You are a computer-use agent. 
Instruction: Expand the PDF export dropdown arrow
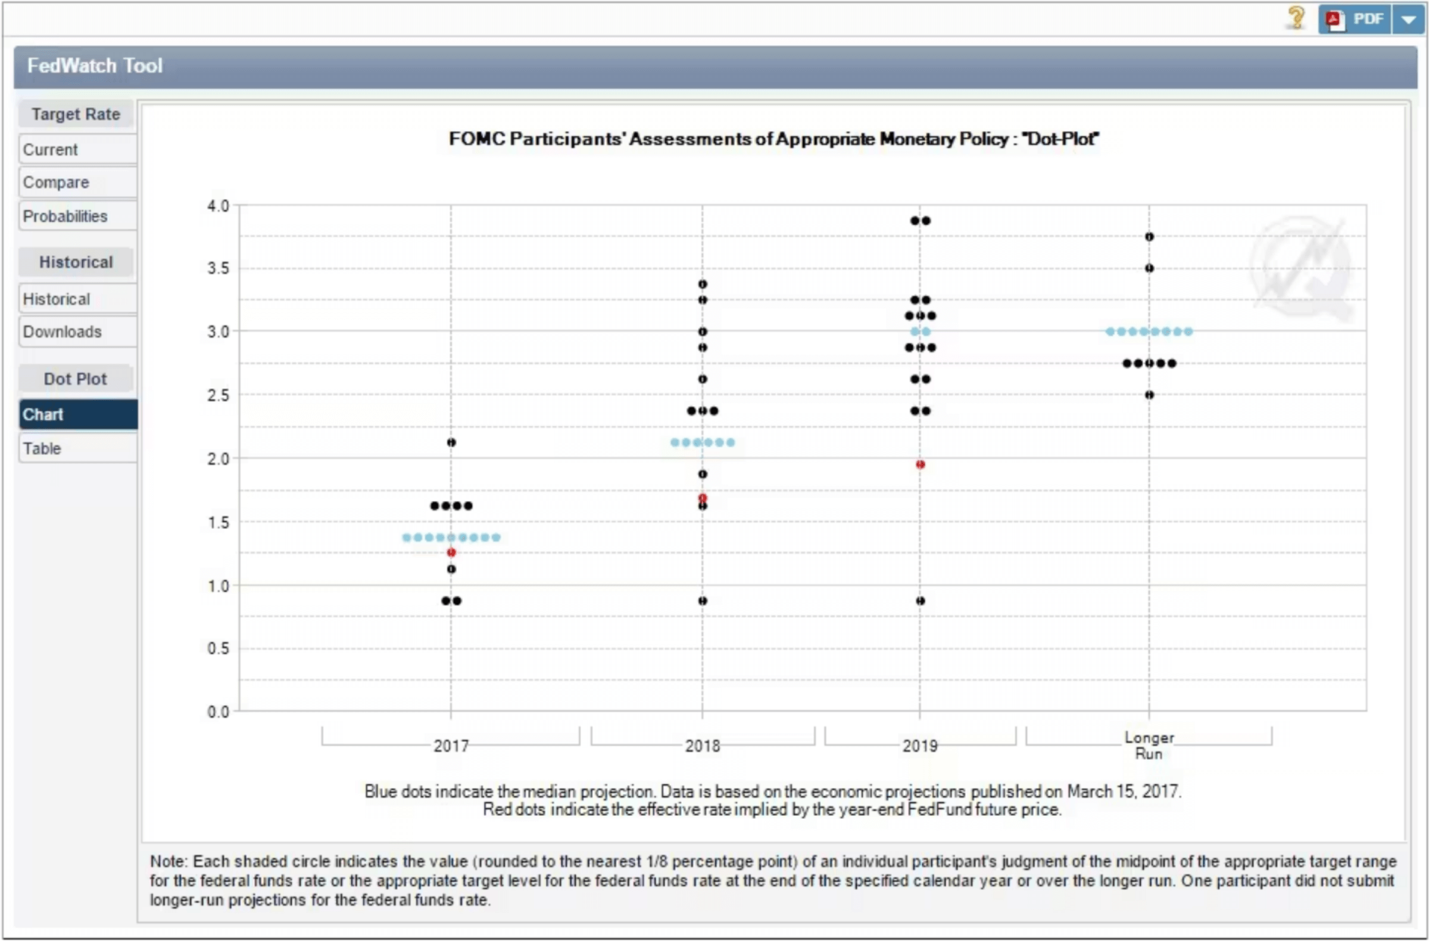tap(1408, 19)
